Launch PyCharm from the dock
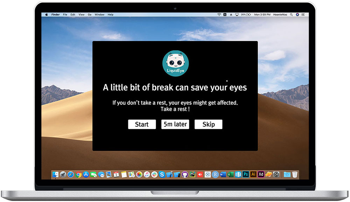The image size is (350, 202). click(192, 175)
